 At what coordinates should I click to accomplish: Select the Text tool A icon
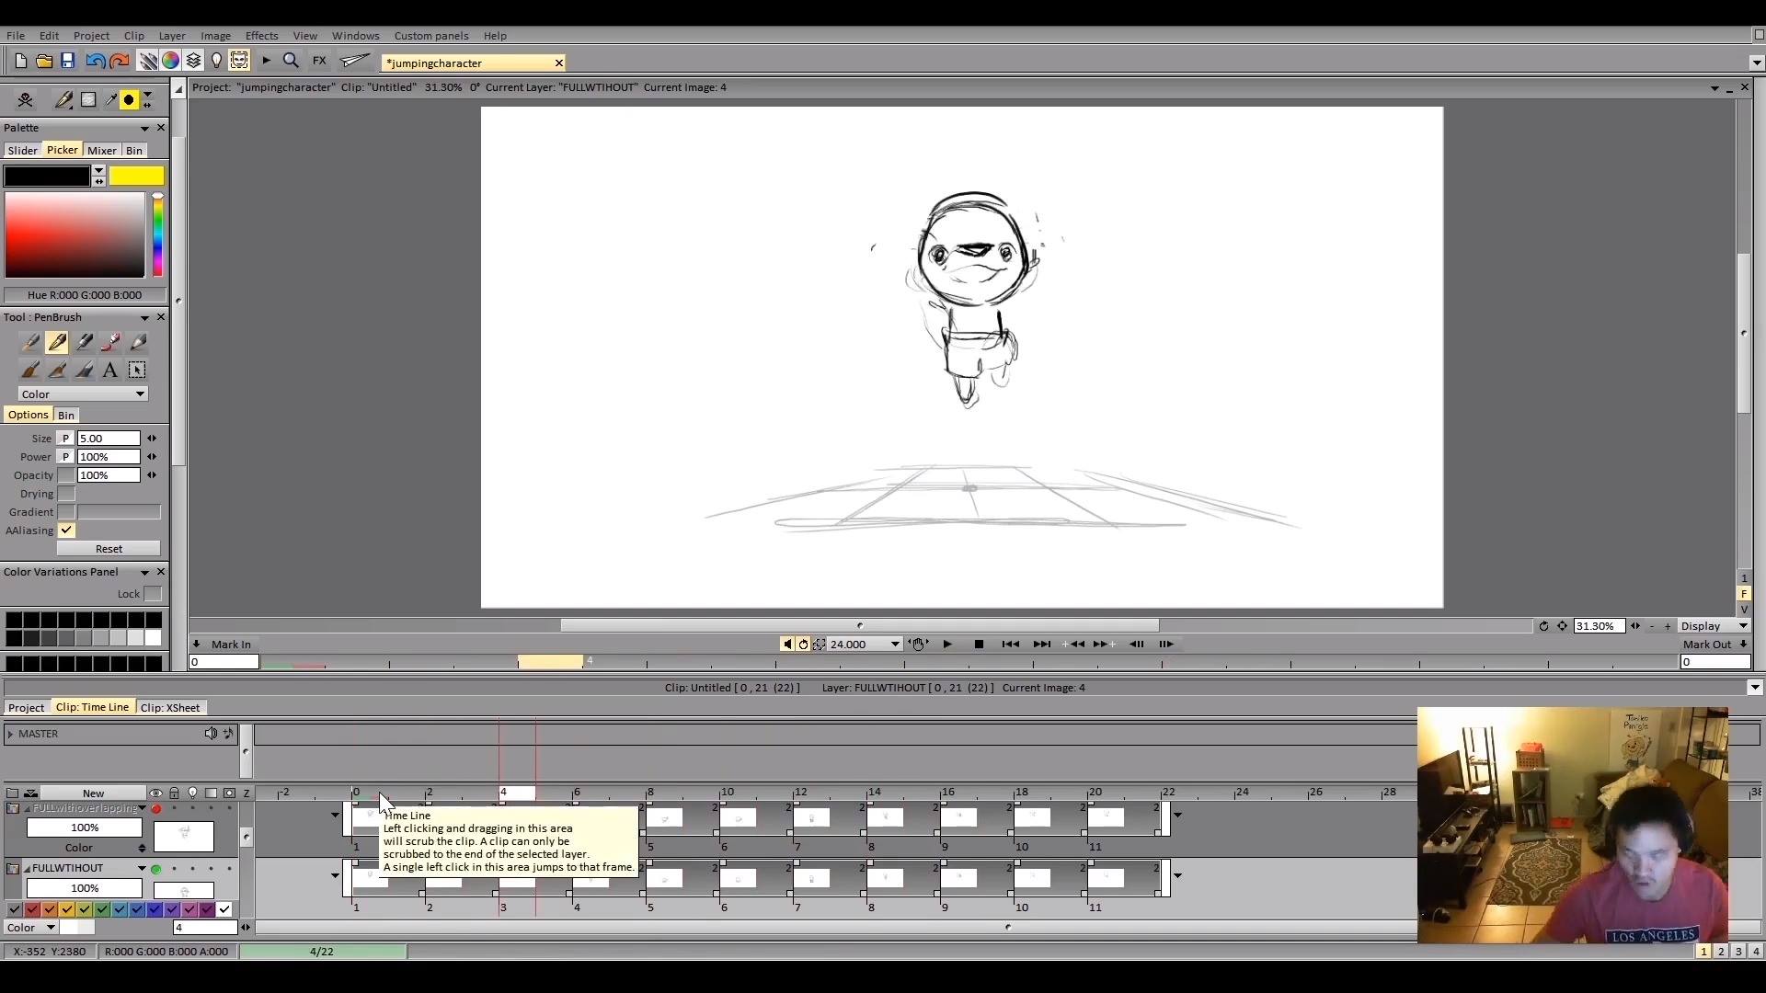pos(109,371)
